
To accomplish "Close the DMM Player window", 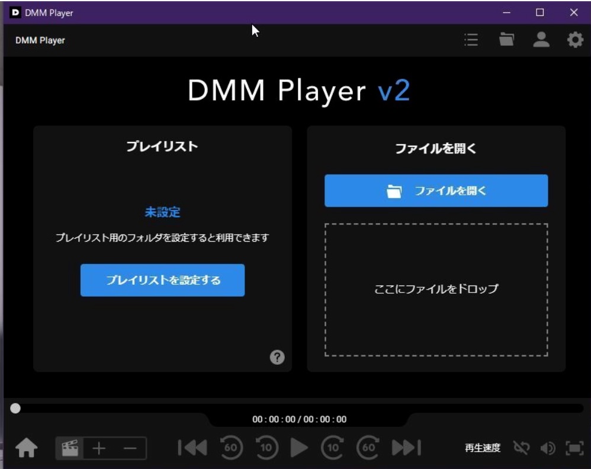I will pyautogui.click(x=574, y=12).
